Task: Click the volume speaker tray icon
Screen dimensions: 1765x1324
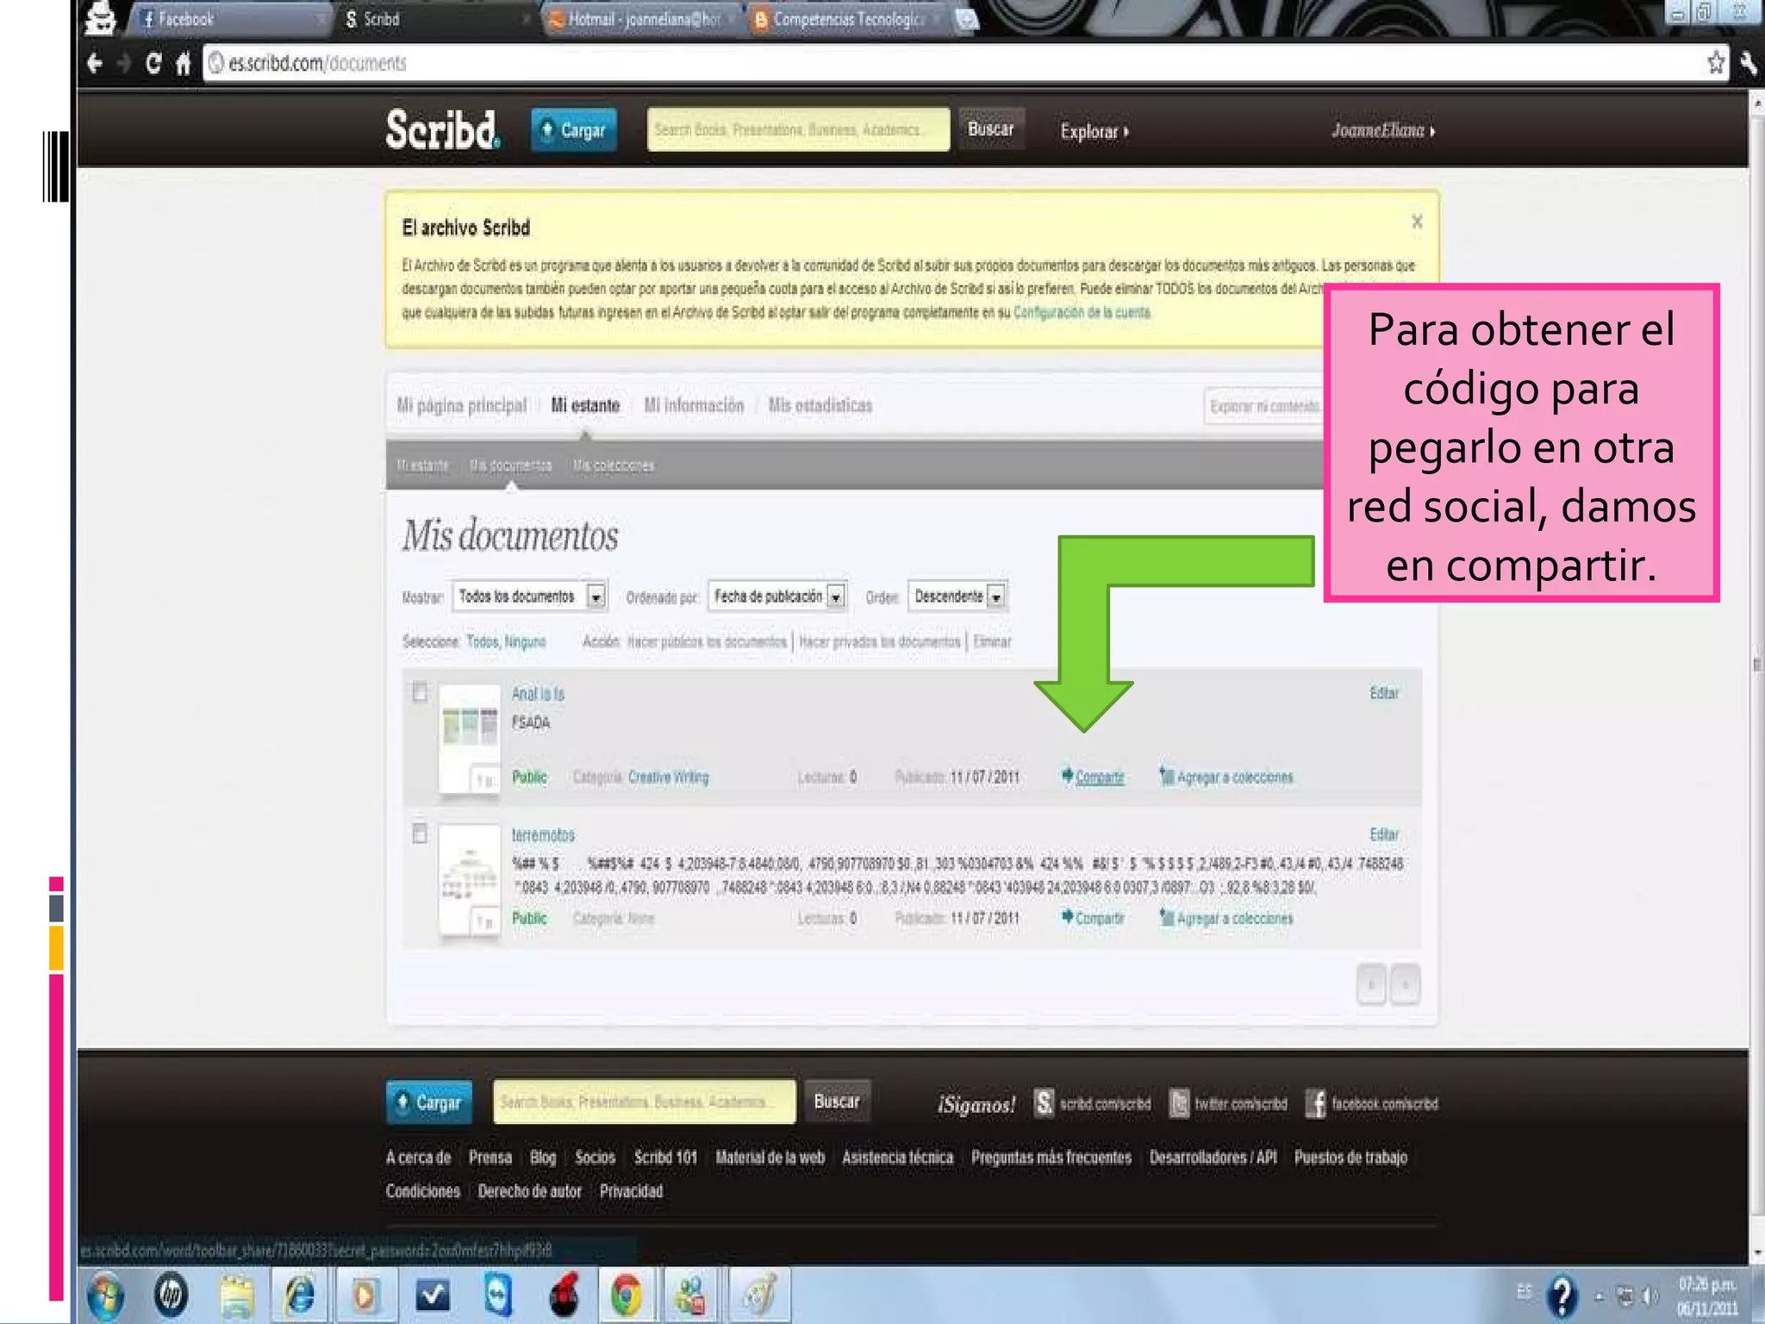Action: pyautogui.click(x=1650, y=1296)
